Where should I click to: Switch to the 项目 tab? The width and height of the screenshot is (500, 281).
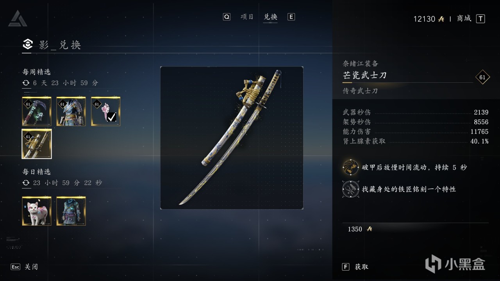click(247, 17)
